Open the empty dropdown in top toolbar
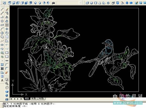The height and width of the screenshot is (108, 146). click(x=70, y=3)
